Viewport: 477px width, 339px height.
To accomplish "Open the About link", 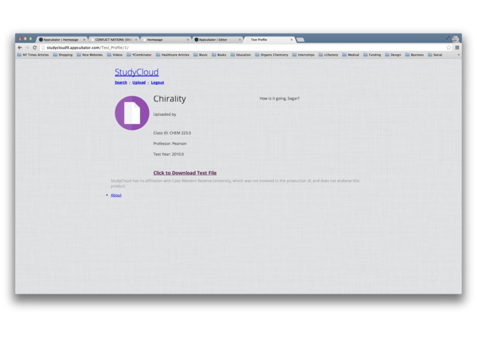I will click(116, 195).
